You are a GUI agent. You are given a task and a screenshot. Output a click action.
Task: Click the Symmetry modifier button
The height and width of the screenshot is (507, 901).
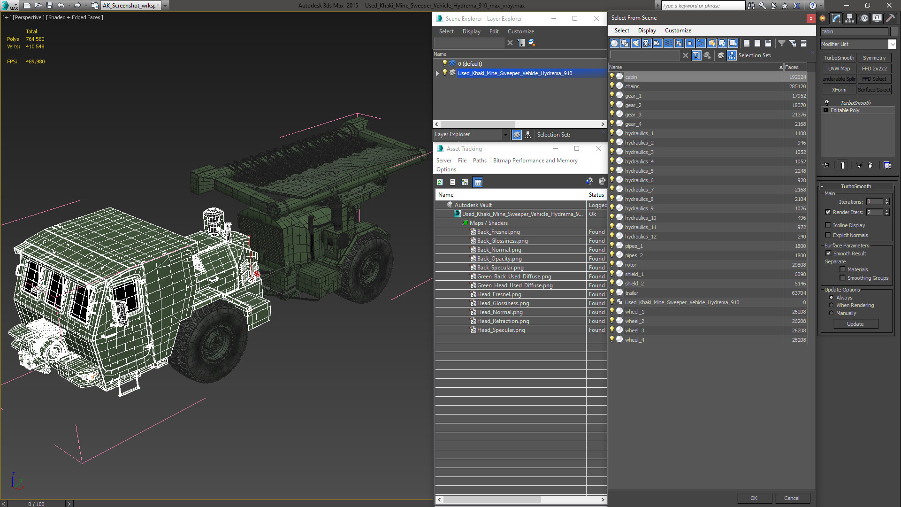point(874,58)
